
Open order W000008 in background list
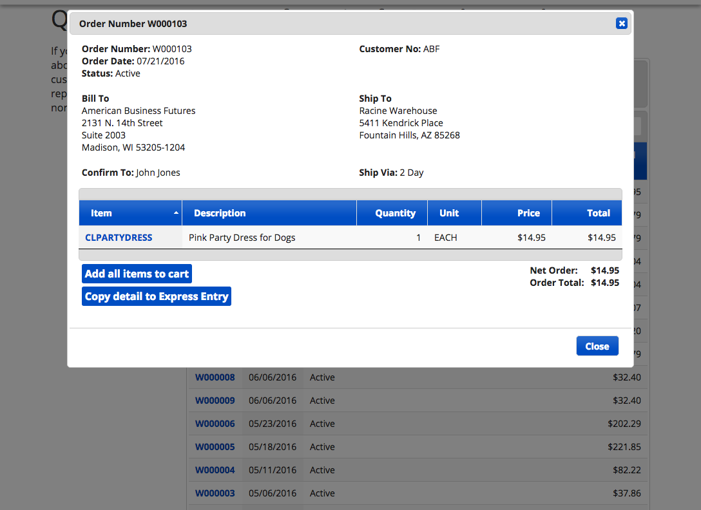(x=215, y=377)
